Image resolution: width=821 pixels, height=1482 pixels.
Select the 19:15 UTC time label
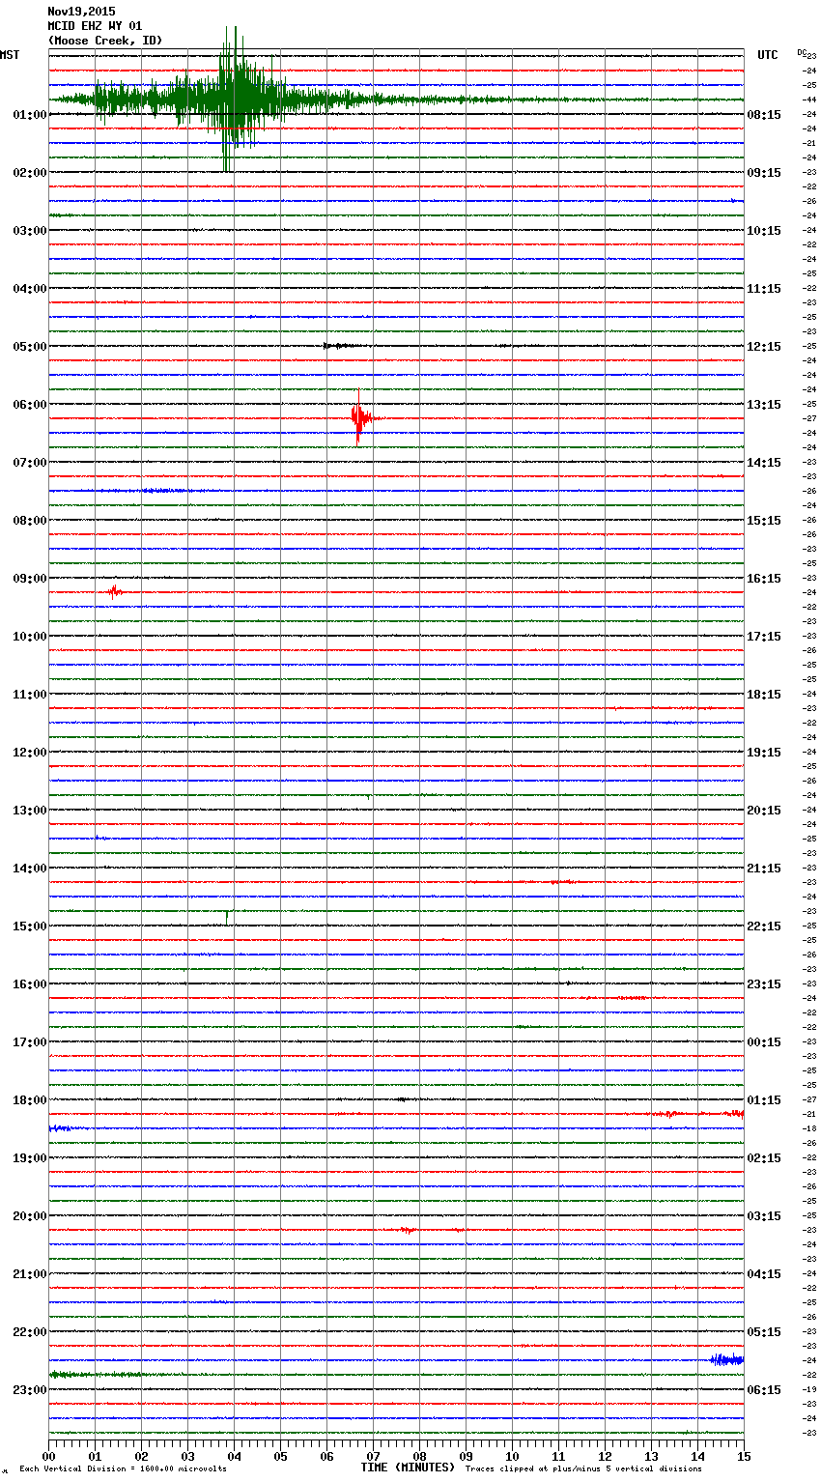point(764,753)
